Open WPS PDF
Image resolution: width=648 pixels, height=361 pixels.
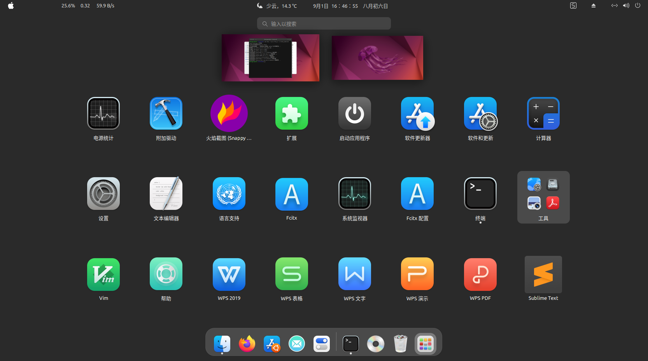[x=480, y=275]
